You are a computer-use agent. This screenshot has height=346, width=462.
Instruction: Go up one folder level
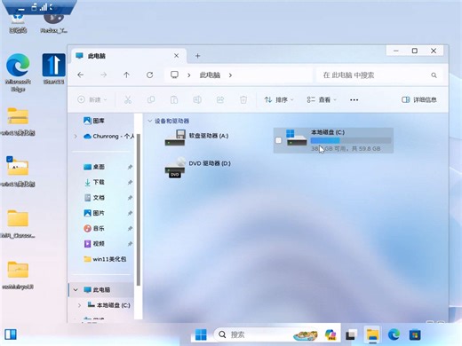pyautogui.click(x=126, y=75)
